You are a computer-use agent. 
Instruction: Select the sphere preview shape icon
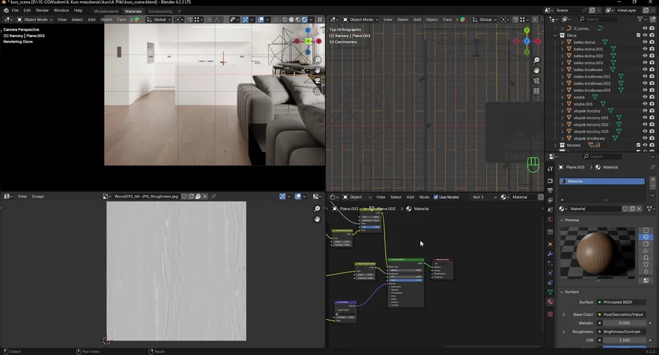(x=645, y=237)
